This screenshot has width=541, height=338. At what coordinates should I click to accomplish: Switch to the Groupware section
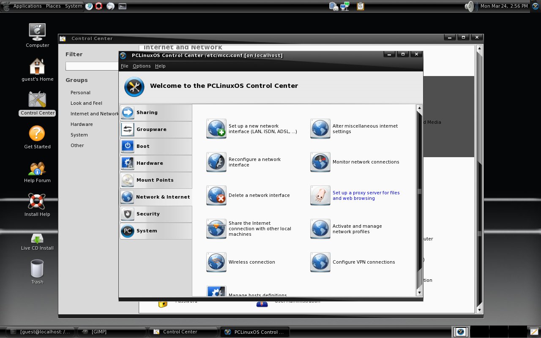(x=156, y=130)
